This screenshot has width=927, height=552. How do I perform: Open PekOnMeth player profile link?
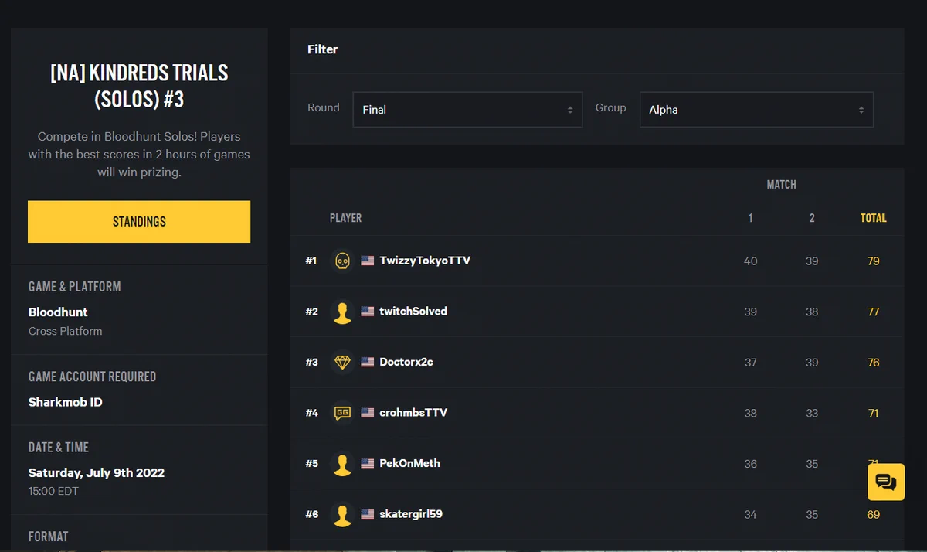pyautogui.click(x=410, y=463)
